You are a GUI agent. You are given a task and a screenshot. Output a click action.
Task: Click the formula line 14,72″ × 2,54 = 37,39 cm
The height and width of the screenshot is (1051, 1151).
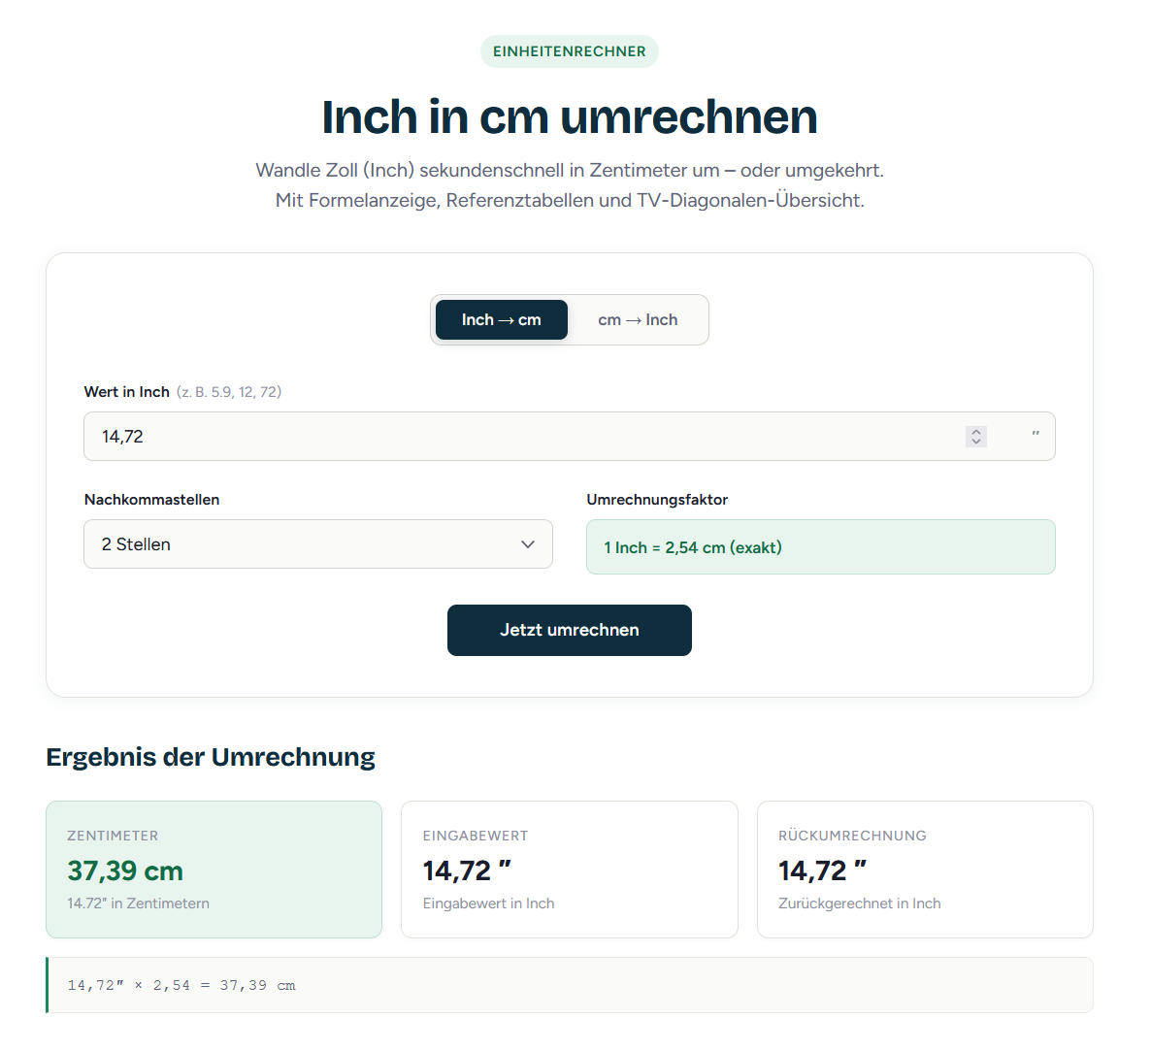point(569,986)
